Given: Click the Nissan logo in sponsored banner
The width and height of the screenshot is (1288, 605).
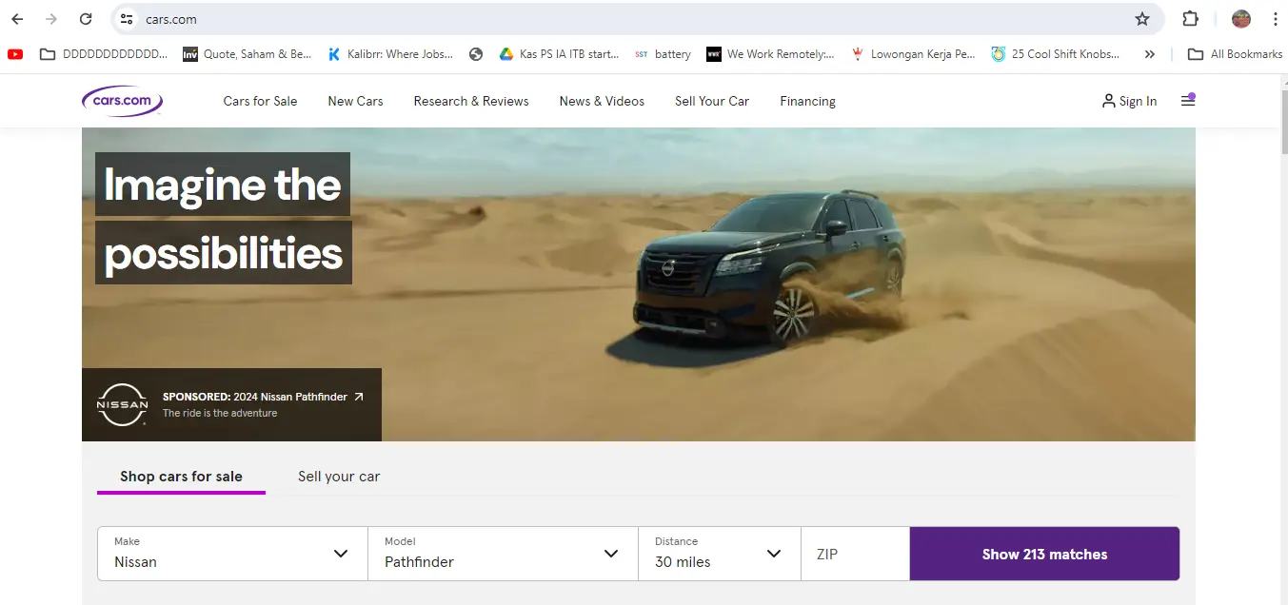Looking at the screenshot, I should 123,405.
